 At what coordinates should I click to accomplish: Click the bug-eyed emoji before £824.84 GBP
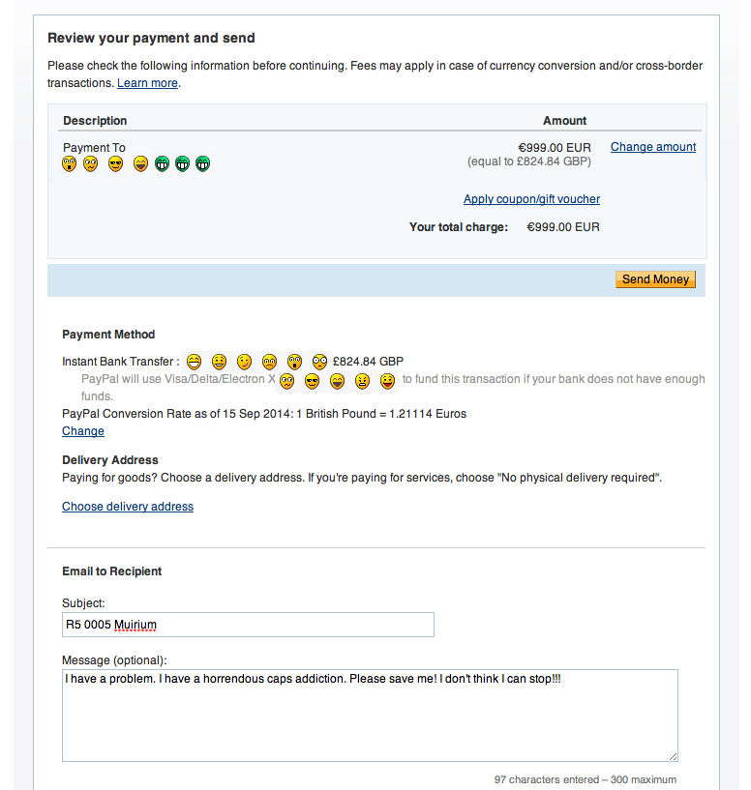319,362
